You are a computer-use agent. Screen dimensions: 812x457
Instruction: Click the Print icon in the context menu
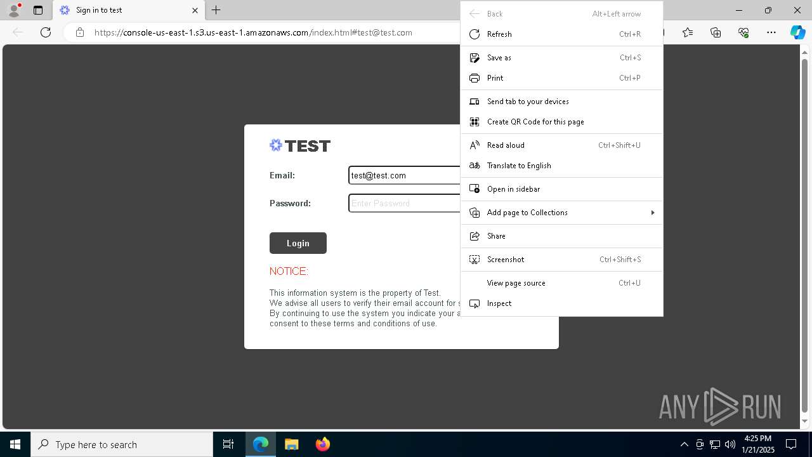(474, 78)
